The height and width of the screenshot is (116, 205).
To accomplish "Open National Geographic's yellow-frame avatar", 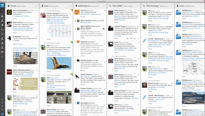I will pos(9,12).
